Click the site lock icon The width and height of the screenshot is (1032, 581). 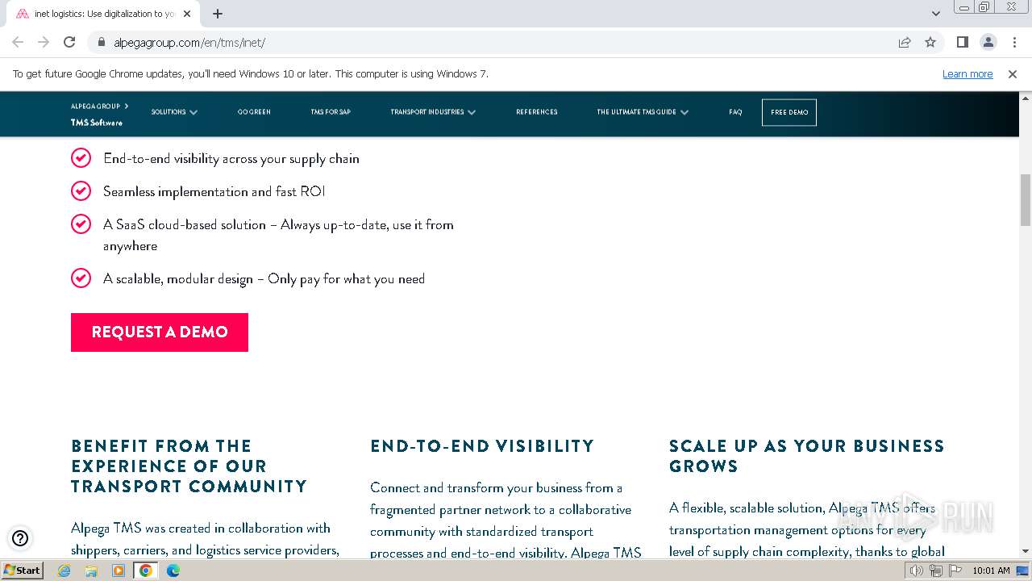[102, 43]
